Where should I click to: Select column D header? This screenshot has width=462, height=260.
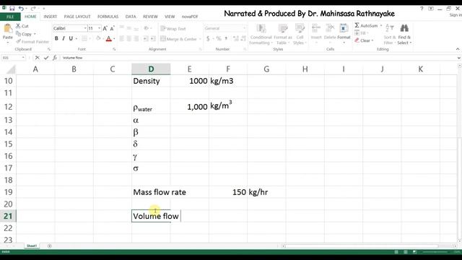(x=151, y=69)
